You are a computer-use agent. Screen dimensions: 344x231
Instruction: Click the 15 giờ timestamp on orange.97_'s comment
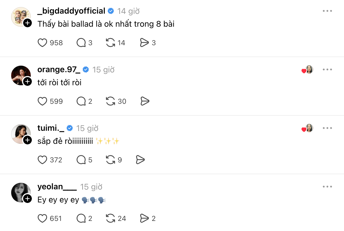pyautogui.click(x=104, y=69)
